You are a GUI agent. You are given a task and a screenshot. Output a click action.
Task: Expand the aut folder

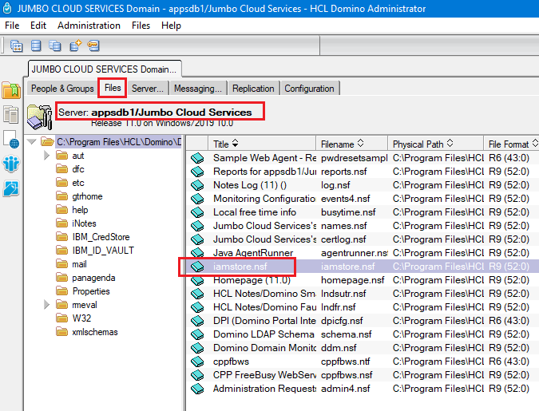click(x=47, y=156)
